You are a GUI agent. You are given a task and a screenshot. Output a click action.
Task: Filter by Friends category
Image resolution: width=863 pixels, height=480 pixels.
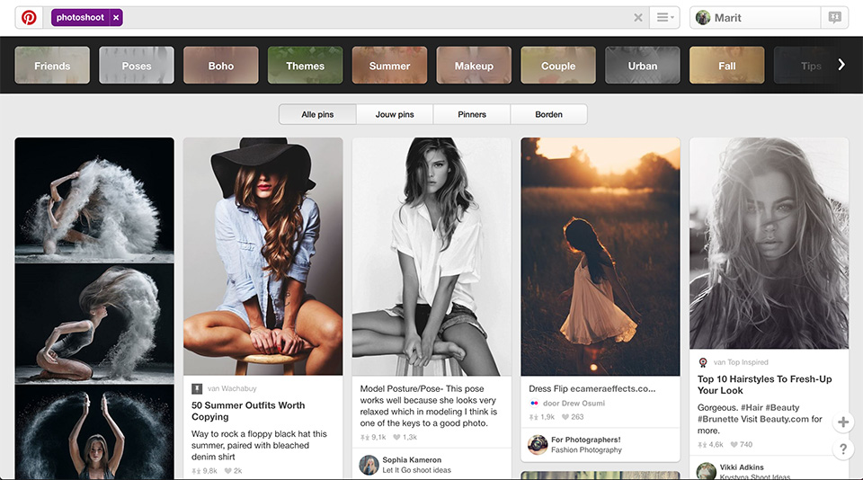pyautogui.click(x=52, y=66)
